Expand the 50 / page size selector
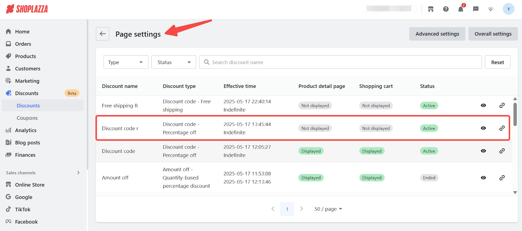The image size is (522, 231). tap(328, 209)
